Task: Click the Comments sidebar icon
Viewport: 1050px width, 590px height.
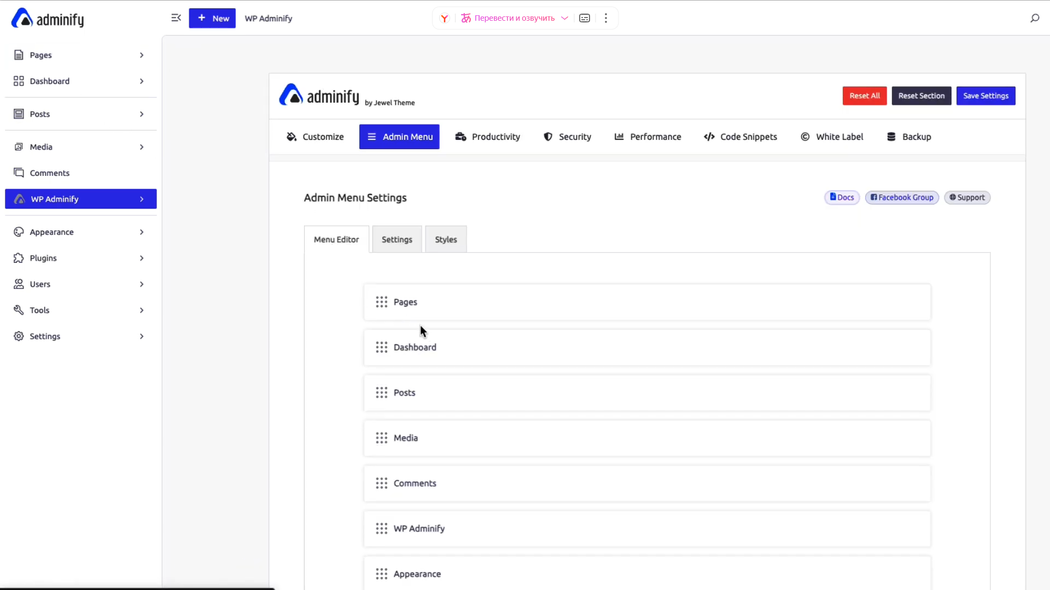Action: point(19,173)
